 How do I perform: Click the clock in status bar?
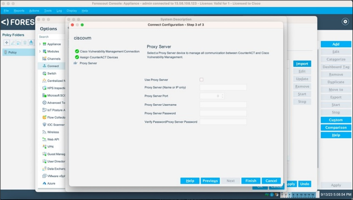click(336, 194)
